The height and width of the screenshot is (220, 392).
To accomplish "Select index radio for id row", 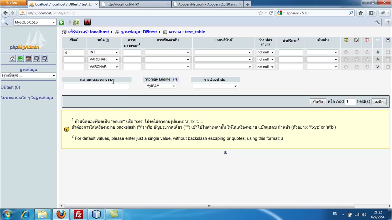I will pos(356,52).
